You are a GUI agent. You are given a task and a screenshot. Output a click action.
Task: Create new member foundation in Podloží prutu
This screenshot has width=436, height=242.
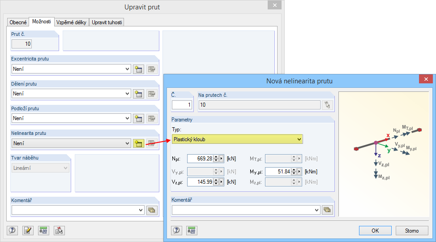[138, 118]
